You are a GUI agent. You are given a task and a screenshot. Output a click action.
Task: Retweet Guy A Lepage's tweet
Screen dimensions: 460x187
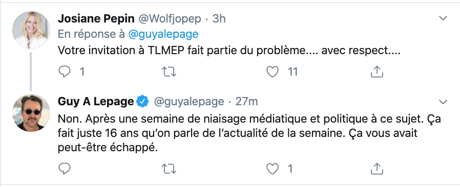pos(169,169)
